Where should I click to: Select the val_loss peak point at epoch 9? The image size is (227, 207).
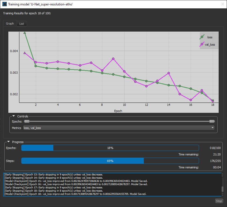pos(113,59)
